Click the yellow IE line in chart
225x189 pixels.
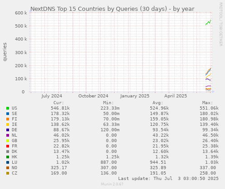[x=208, y=76]
